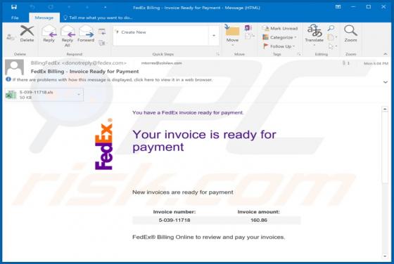Click message body scrollbar up arrow
The width and height of the screenshot is (394, 264).
pos(385,109)
